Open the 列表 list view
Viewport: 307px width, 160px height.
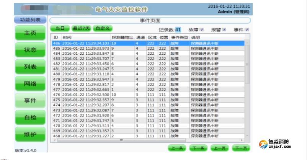pos(30,67)
